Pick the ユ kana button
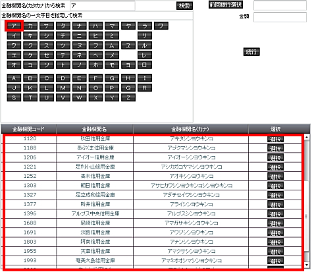The width and height of the screenshot is (312, 272). (x=128, y=45)
